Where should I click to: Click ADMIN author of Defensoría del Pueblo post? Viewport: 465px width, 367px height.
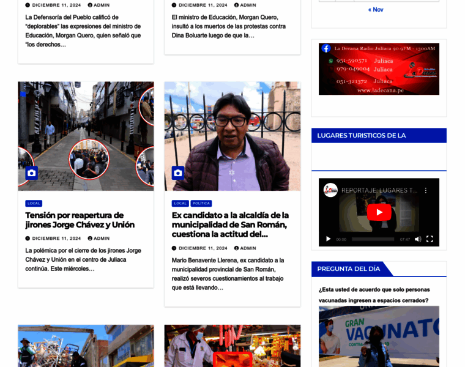[99, 5]
